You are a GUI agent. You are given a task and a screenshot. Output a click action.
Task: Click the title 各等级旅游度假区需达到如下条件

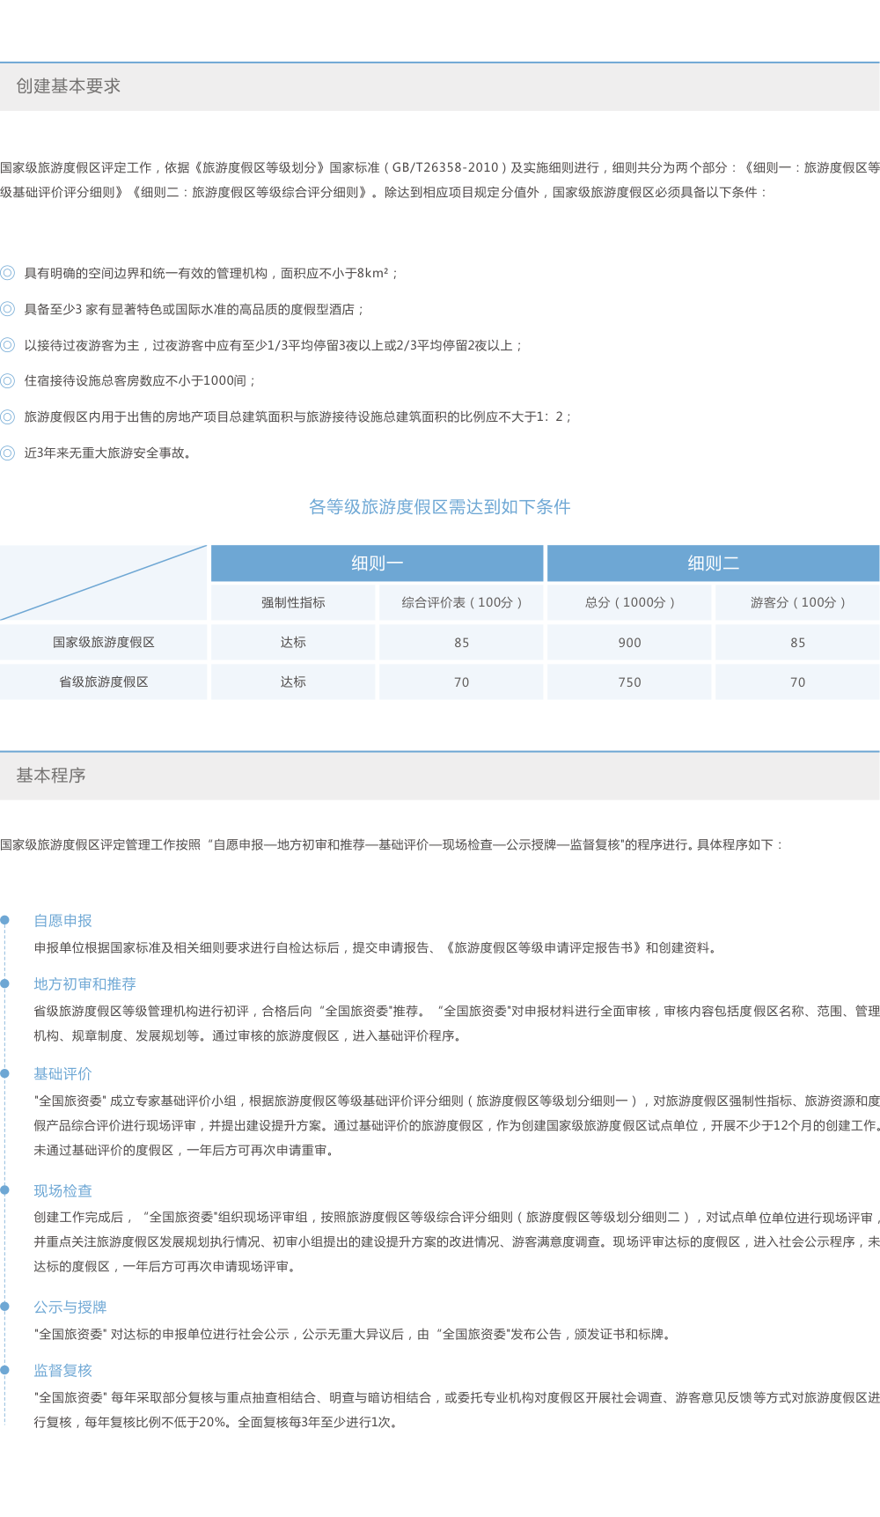[x=439, y=506]
